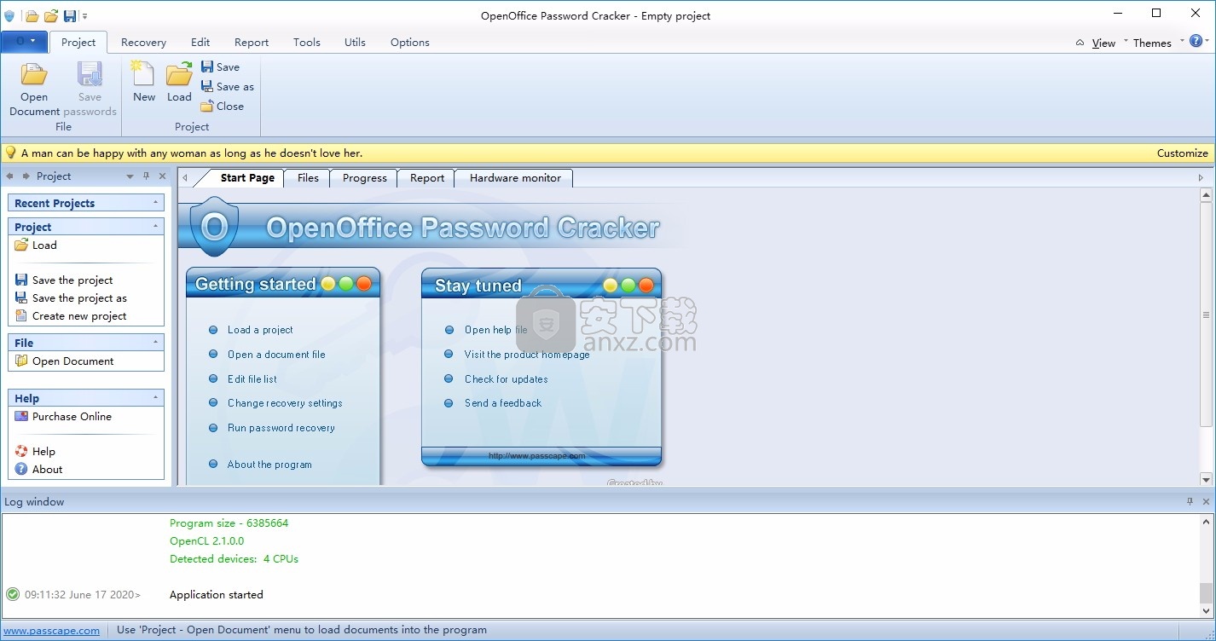Switch to the Tools ribbon tab
1216x641 pixels.
(307, 42)
